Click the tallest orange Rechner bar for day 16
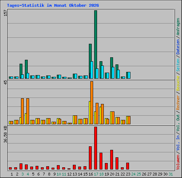Viewport: 182px width, 178px height. pyautogui.click(x=92, y=103)
